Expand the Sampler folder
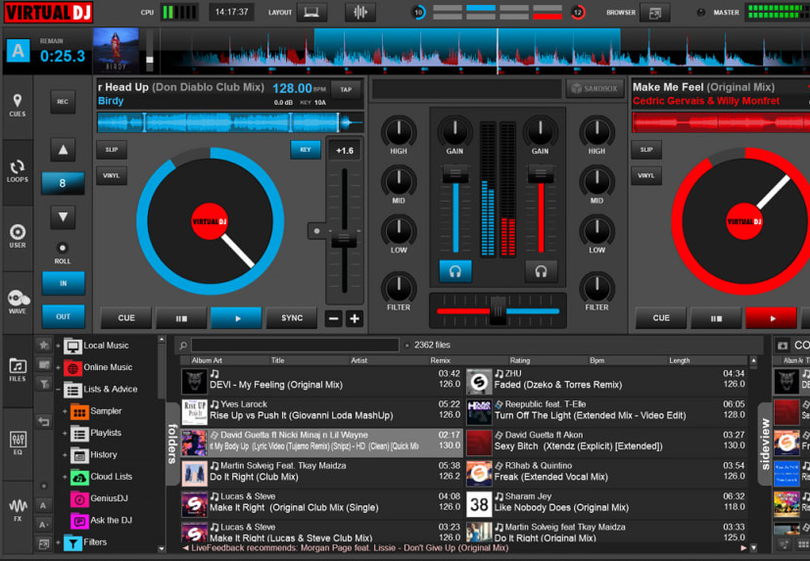The image size is (810, 561). tap(65, 411)
